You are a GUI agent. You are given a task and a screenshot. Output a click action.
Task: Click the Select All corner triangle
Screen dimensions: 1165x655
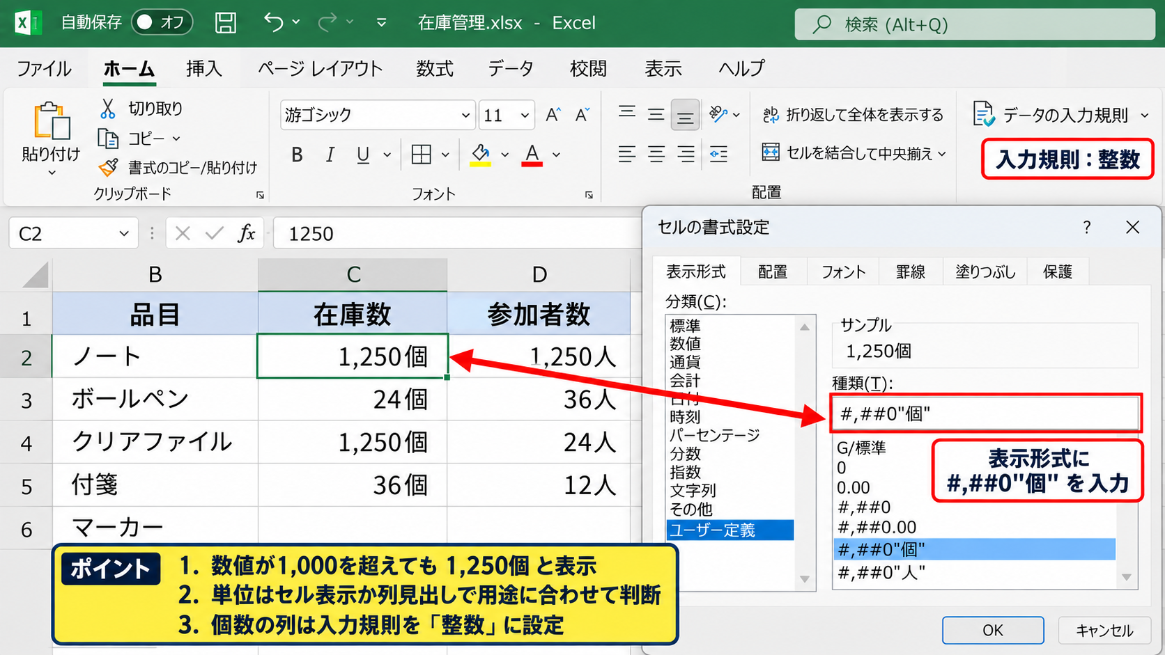[35, 275]
